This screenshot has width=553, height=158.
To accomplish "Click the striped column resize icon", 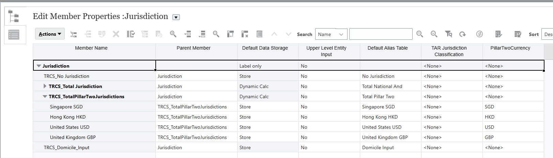I will click(x=259, y=34).
